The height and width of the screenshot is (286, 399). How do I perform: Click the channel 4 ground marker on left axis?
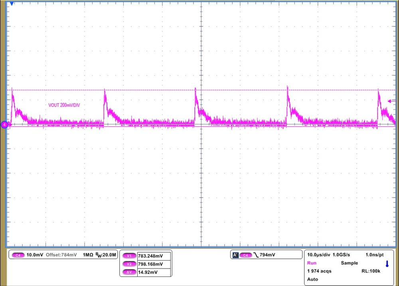(x=5, y=125)
